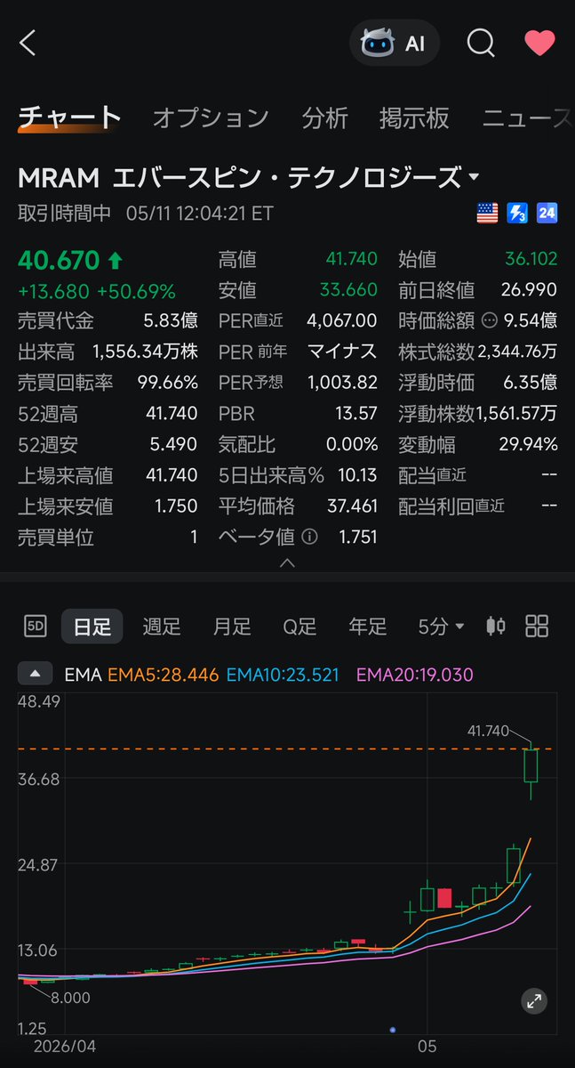
Task: Tap the ベータ値 info icon
Action: pos(309,537)
